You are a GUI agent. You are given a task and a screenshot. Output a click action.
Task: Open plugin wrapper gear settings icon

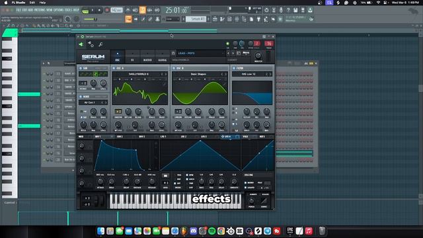coord(91,44)
